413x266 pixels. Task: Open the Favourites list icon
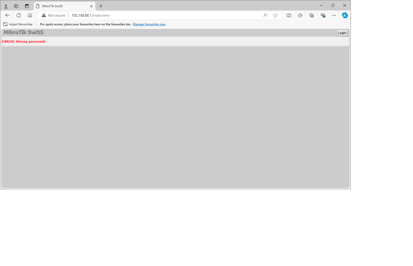pos(300,15)
